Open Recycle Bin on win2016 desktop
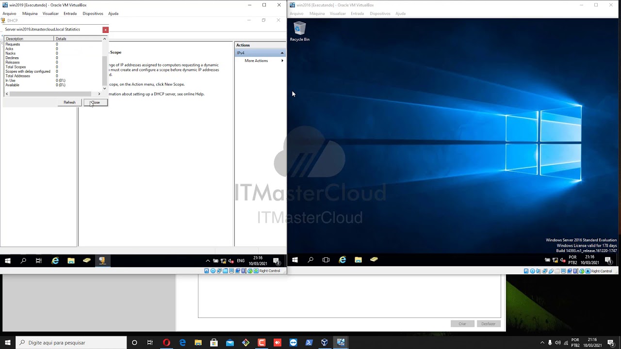This screenshot has height=349, width=621. pyautogui.click(x=299, y=32)
